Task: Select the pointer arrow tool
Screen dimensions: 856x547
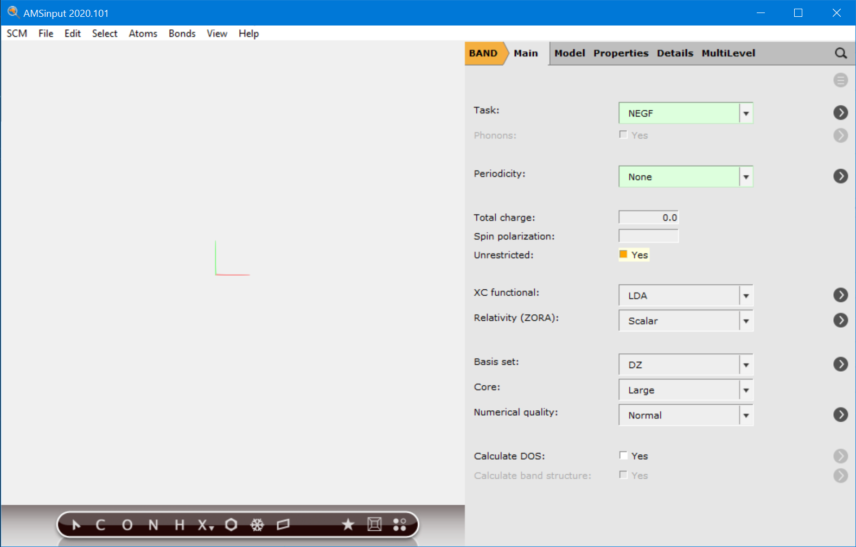Action: (76, 525)
